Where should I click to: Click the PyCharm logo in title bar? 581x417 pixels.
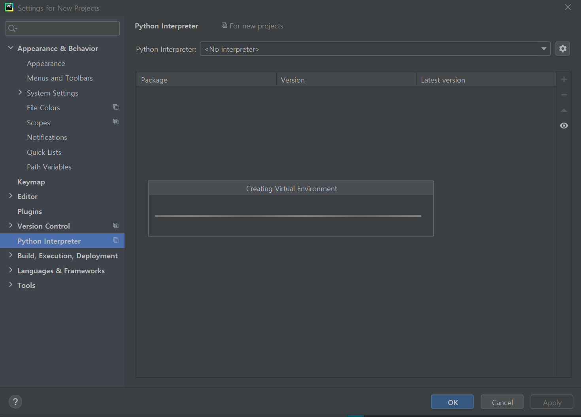(9, 7)
